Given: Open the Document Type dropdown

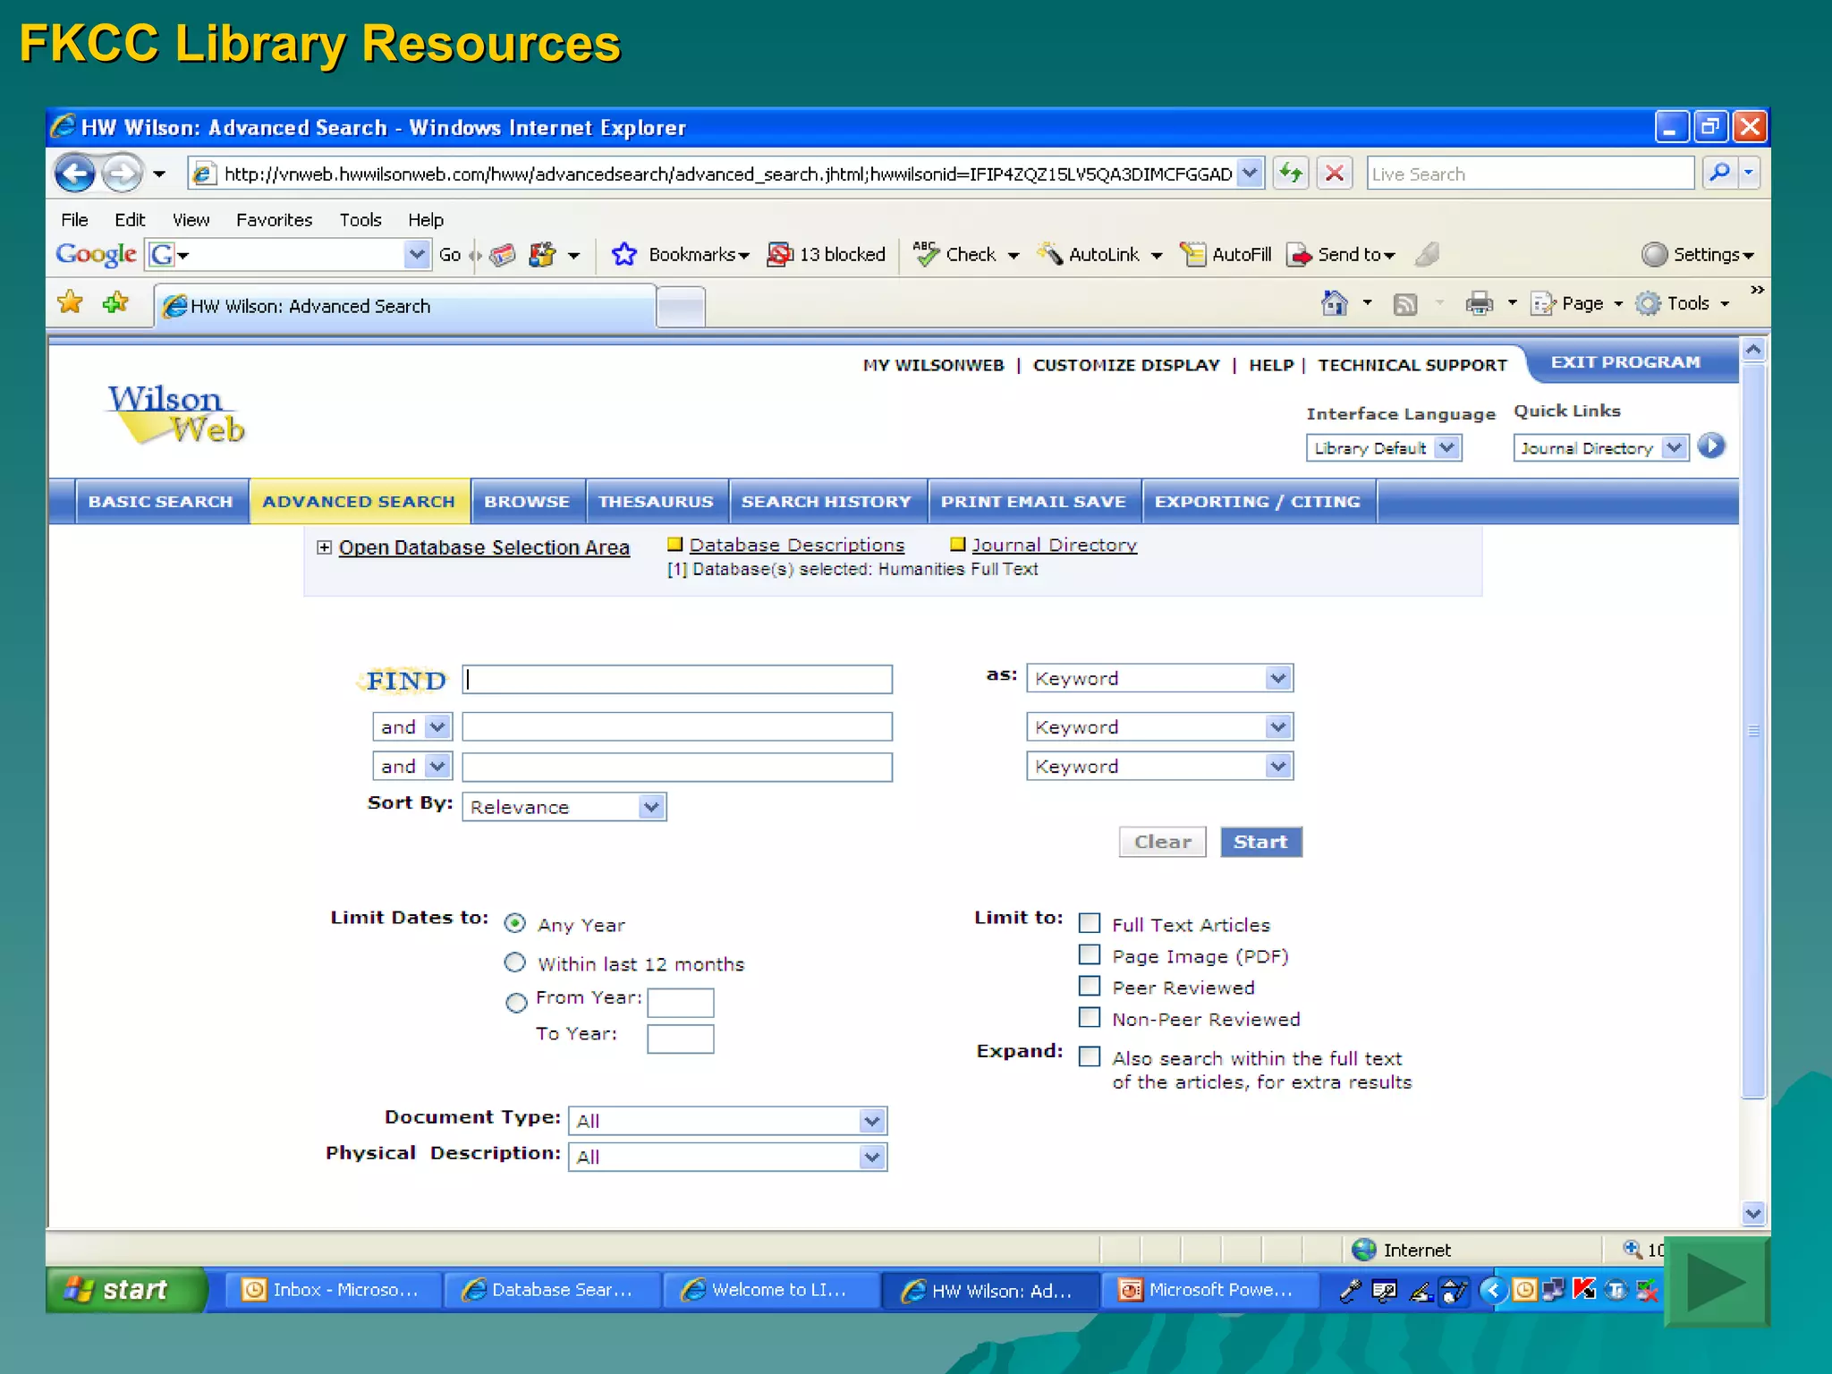Looking at the screenshot, I should pos(728,1121).
